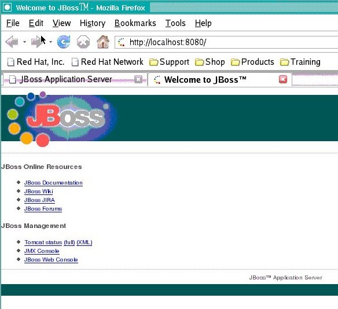Open the JMX Console link

tap(42, 251)
